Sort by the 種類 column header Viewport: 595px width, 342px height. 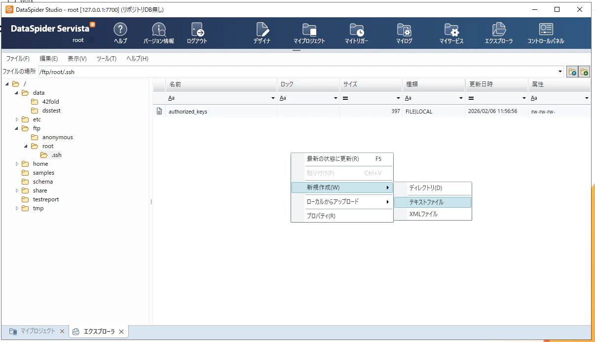pyautogui.click(x=434, y=84)
